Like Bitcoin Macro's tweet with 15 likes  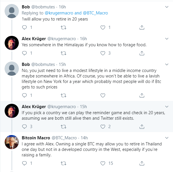[x=103, y=163]
